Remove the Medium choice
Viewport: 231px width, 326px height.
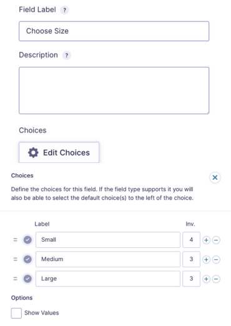coord(216,259)
